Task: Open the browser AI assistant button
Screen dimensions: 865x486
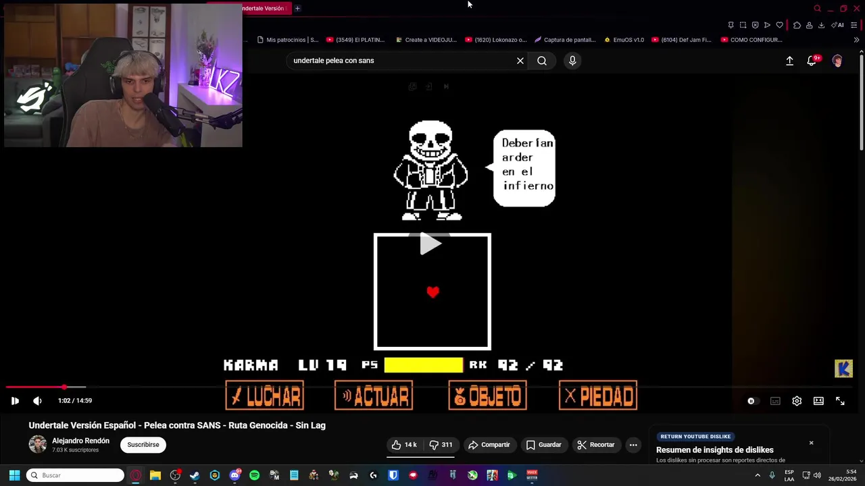Action: click(x=837, y=25)
